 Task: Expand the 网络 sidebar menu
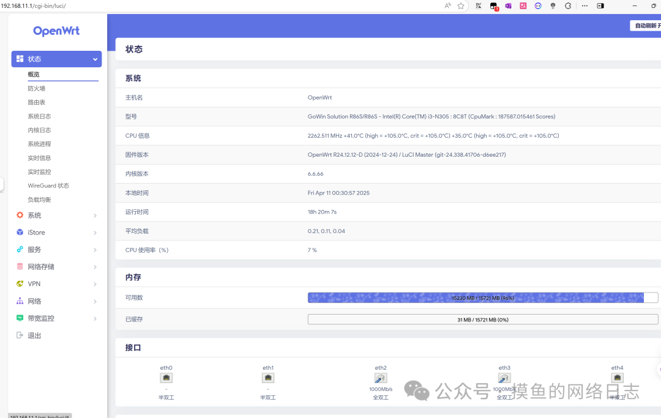[x=56, y=301]
